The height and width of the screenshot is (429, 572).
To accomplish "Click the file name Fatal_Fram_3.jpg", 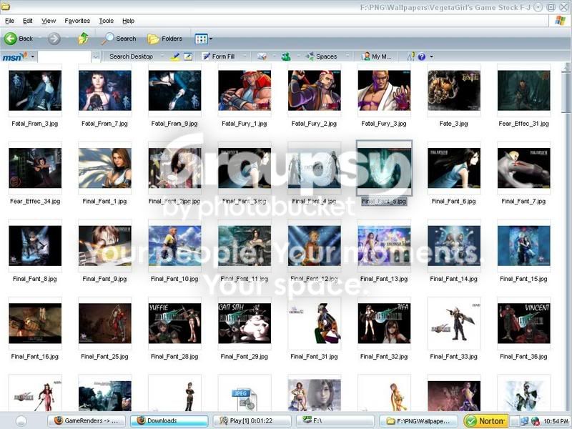I will coord(34,124).
